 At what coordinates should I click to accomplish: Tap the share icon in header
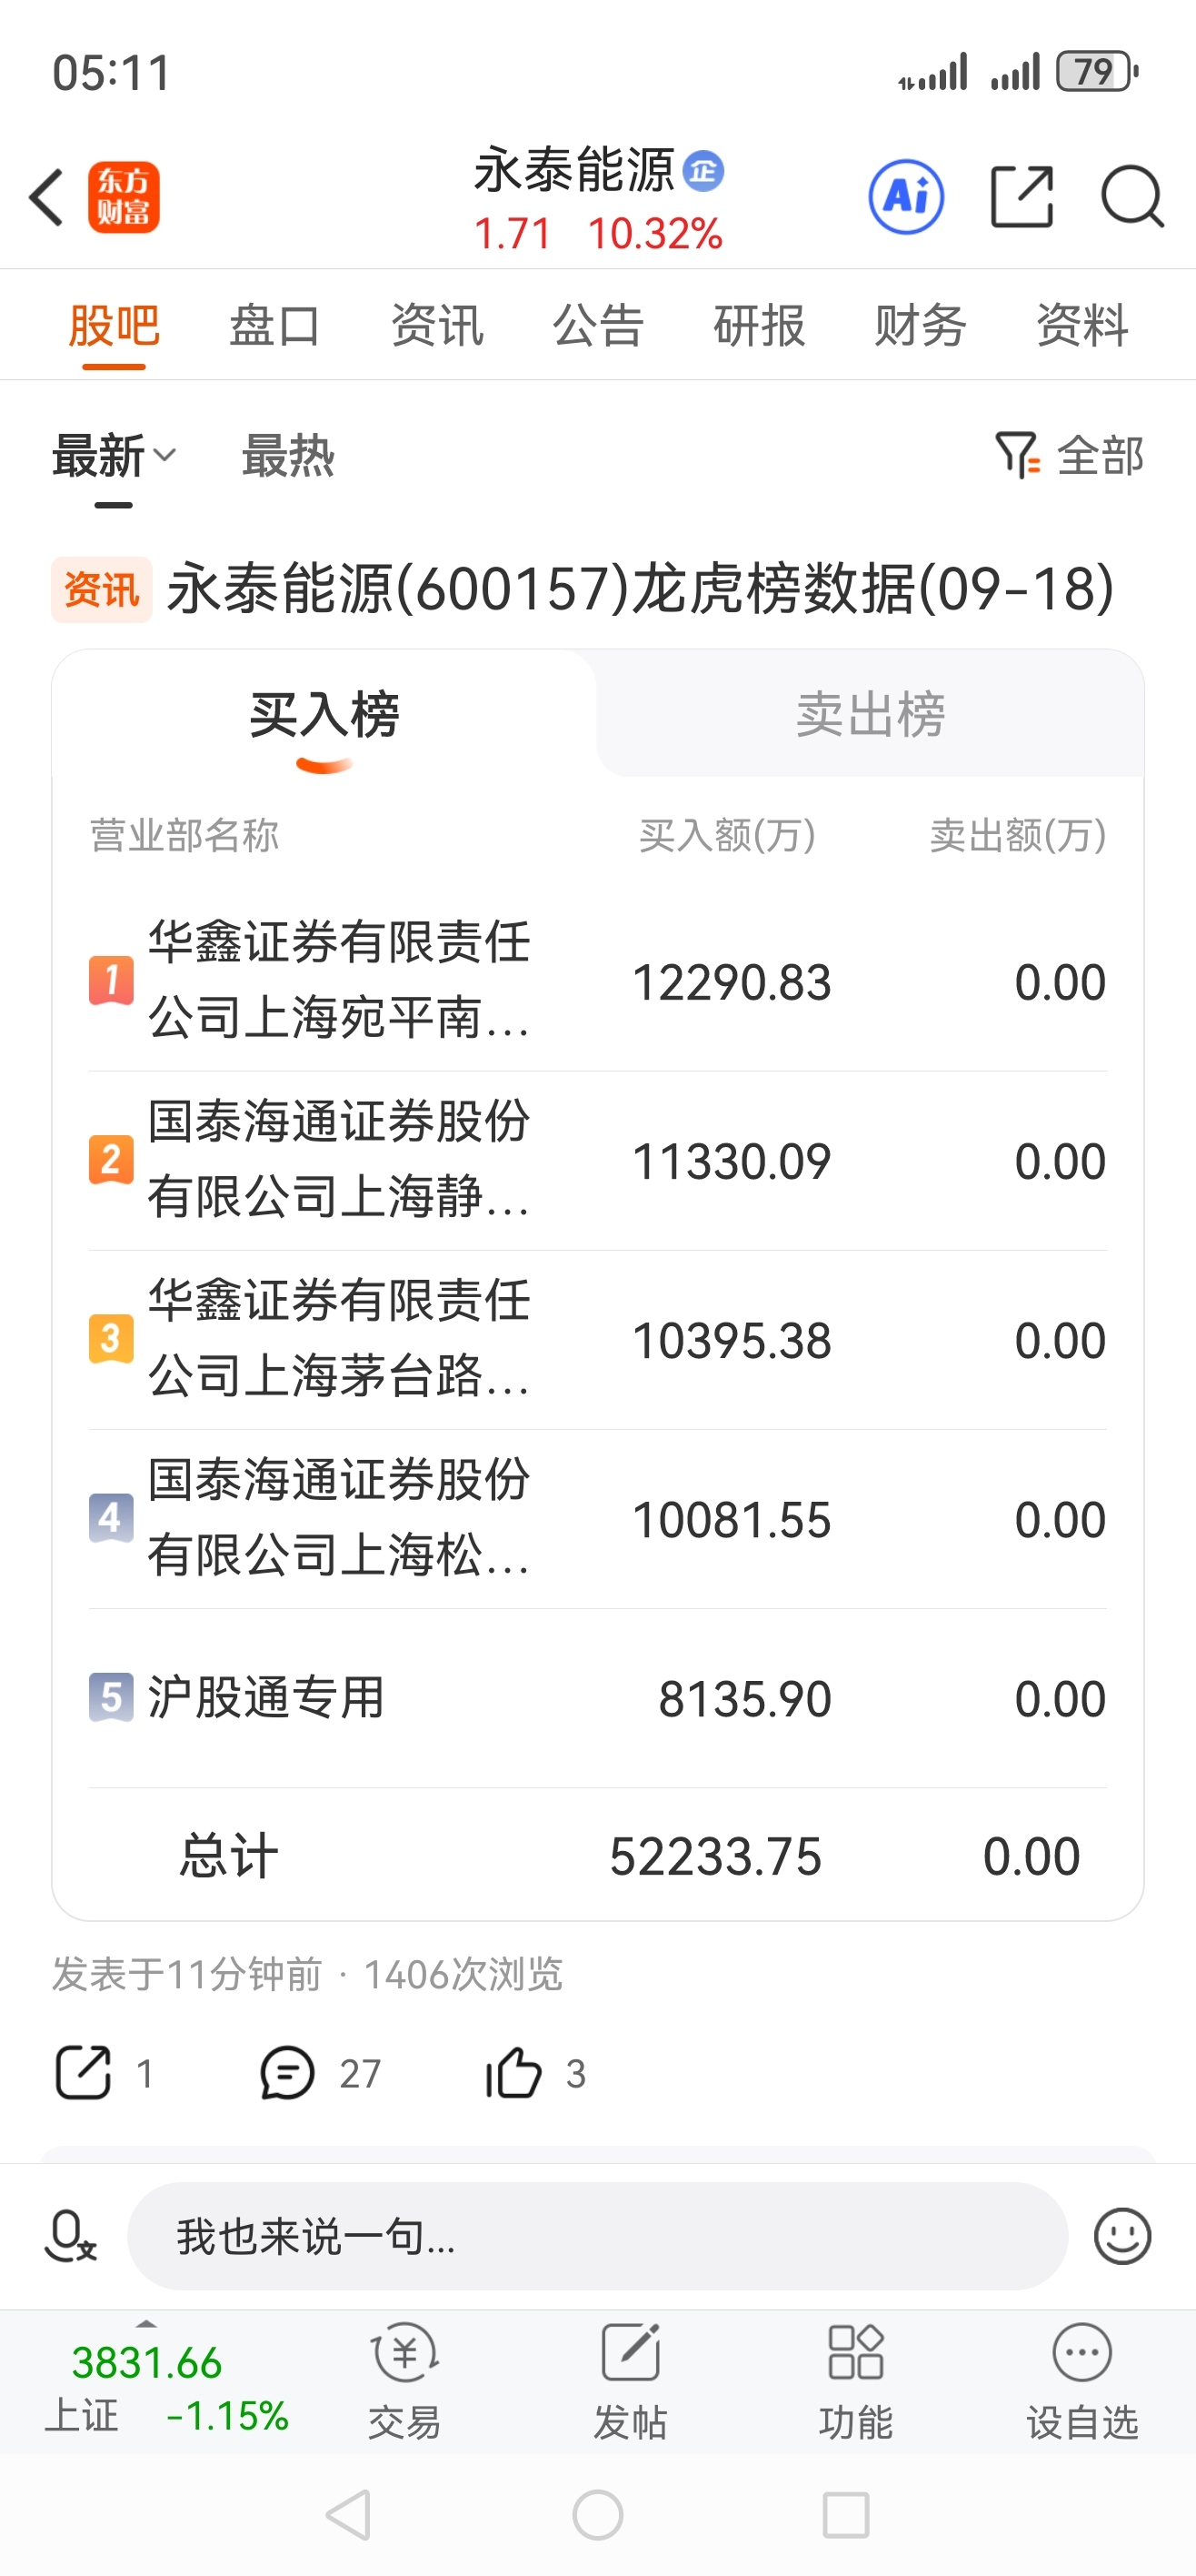tap(1022, 197)
